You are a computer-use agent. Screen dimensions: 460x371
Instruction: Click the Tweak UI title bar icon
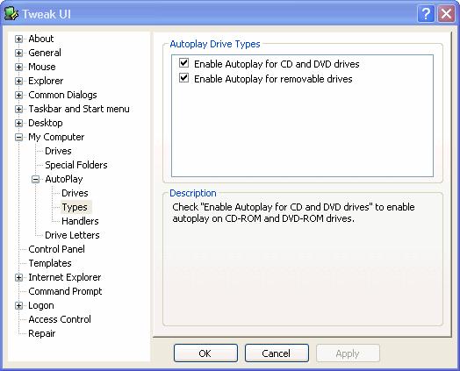point(11,14)
